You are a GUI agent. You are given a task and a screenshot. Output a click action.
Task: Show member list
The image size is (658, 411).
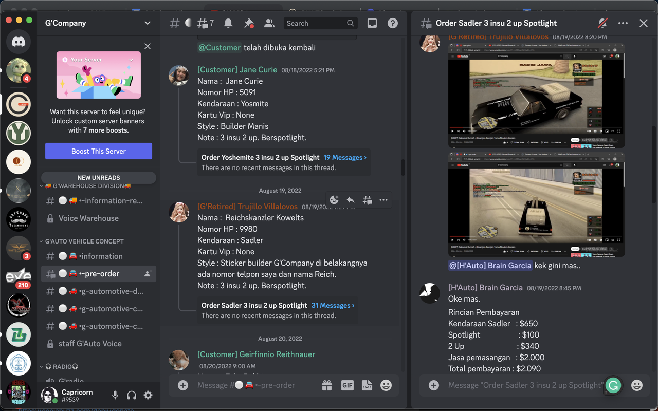tap(269, 23)
